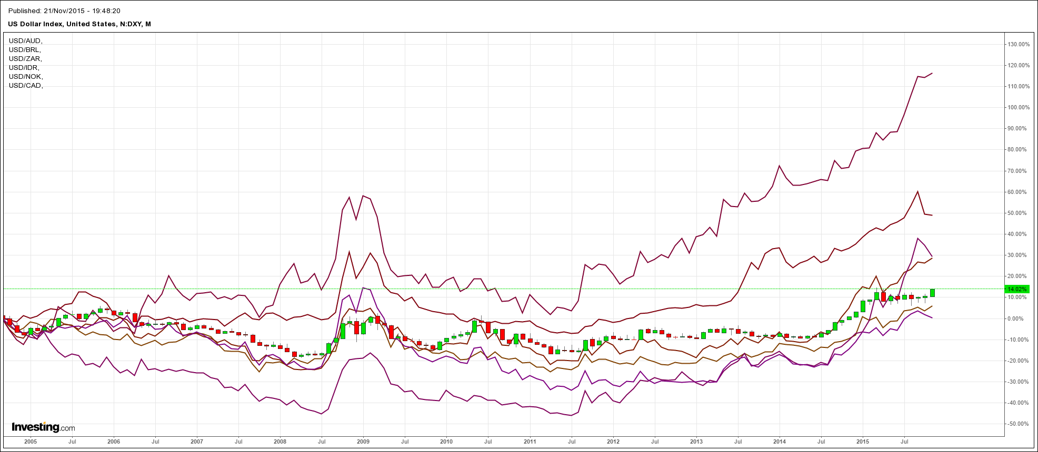Image resolution: width=1038 pixels, height=452 pixels.
Task: Click the 2012 time axis label
Action: (x=613, y=441)
